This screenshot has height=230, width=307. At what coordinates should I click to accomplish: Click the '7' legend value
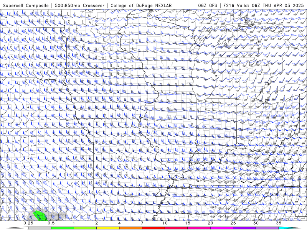tap(142, 223)
